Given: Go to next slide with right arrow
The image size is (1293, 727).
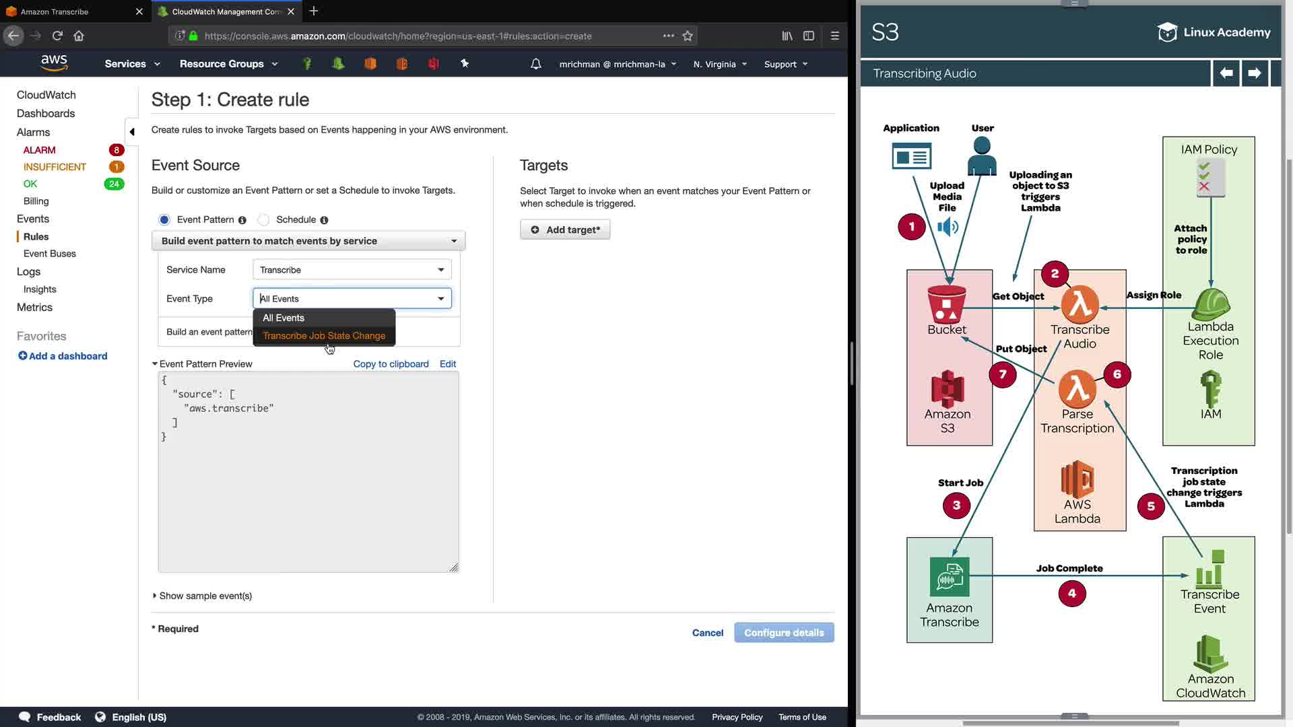Looking at the screenshot, I should coord(1254,73).
